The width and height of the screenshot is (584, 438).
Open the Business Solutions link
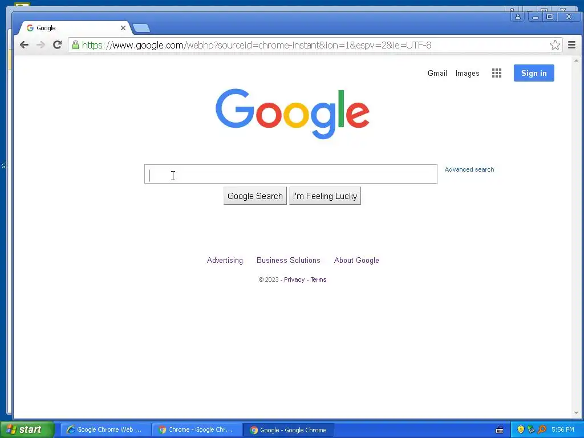pos(288,260)
